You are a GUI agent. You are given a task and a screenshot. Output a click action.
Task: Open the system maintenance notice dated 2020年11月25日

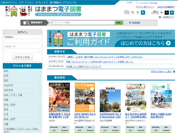(x=105, y=57)
